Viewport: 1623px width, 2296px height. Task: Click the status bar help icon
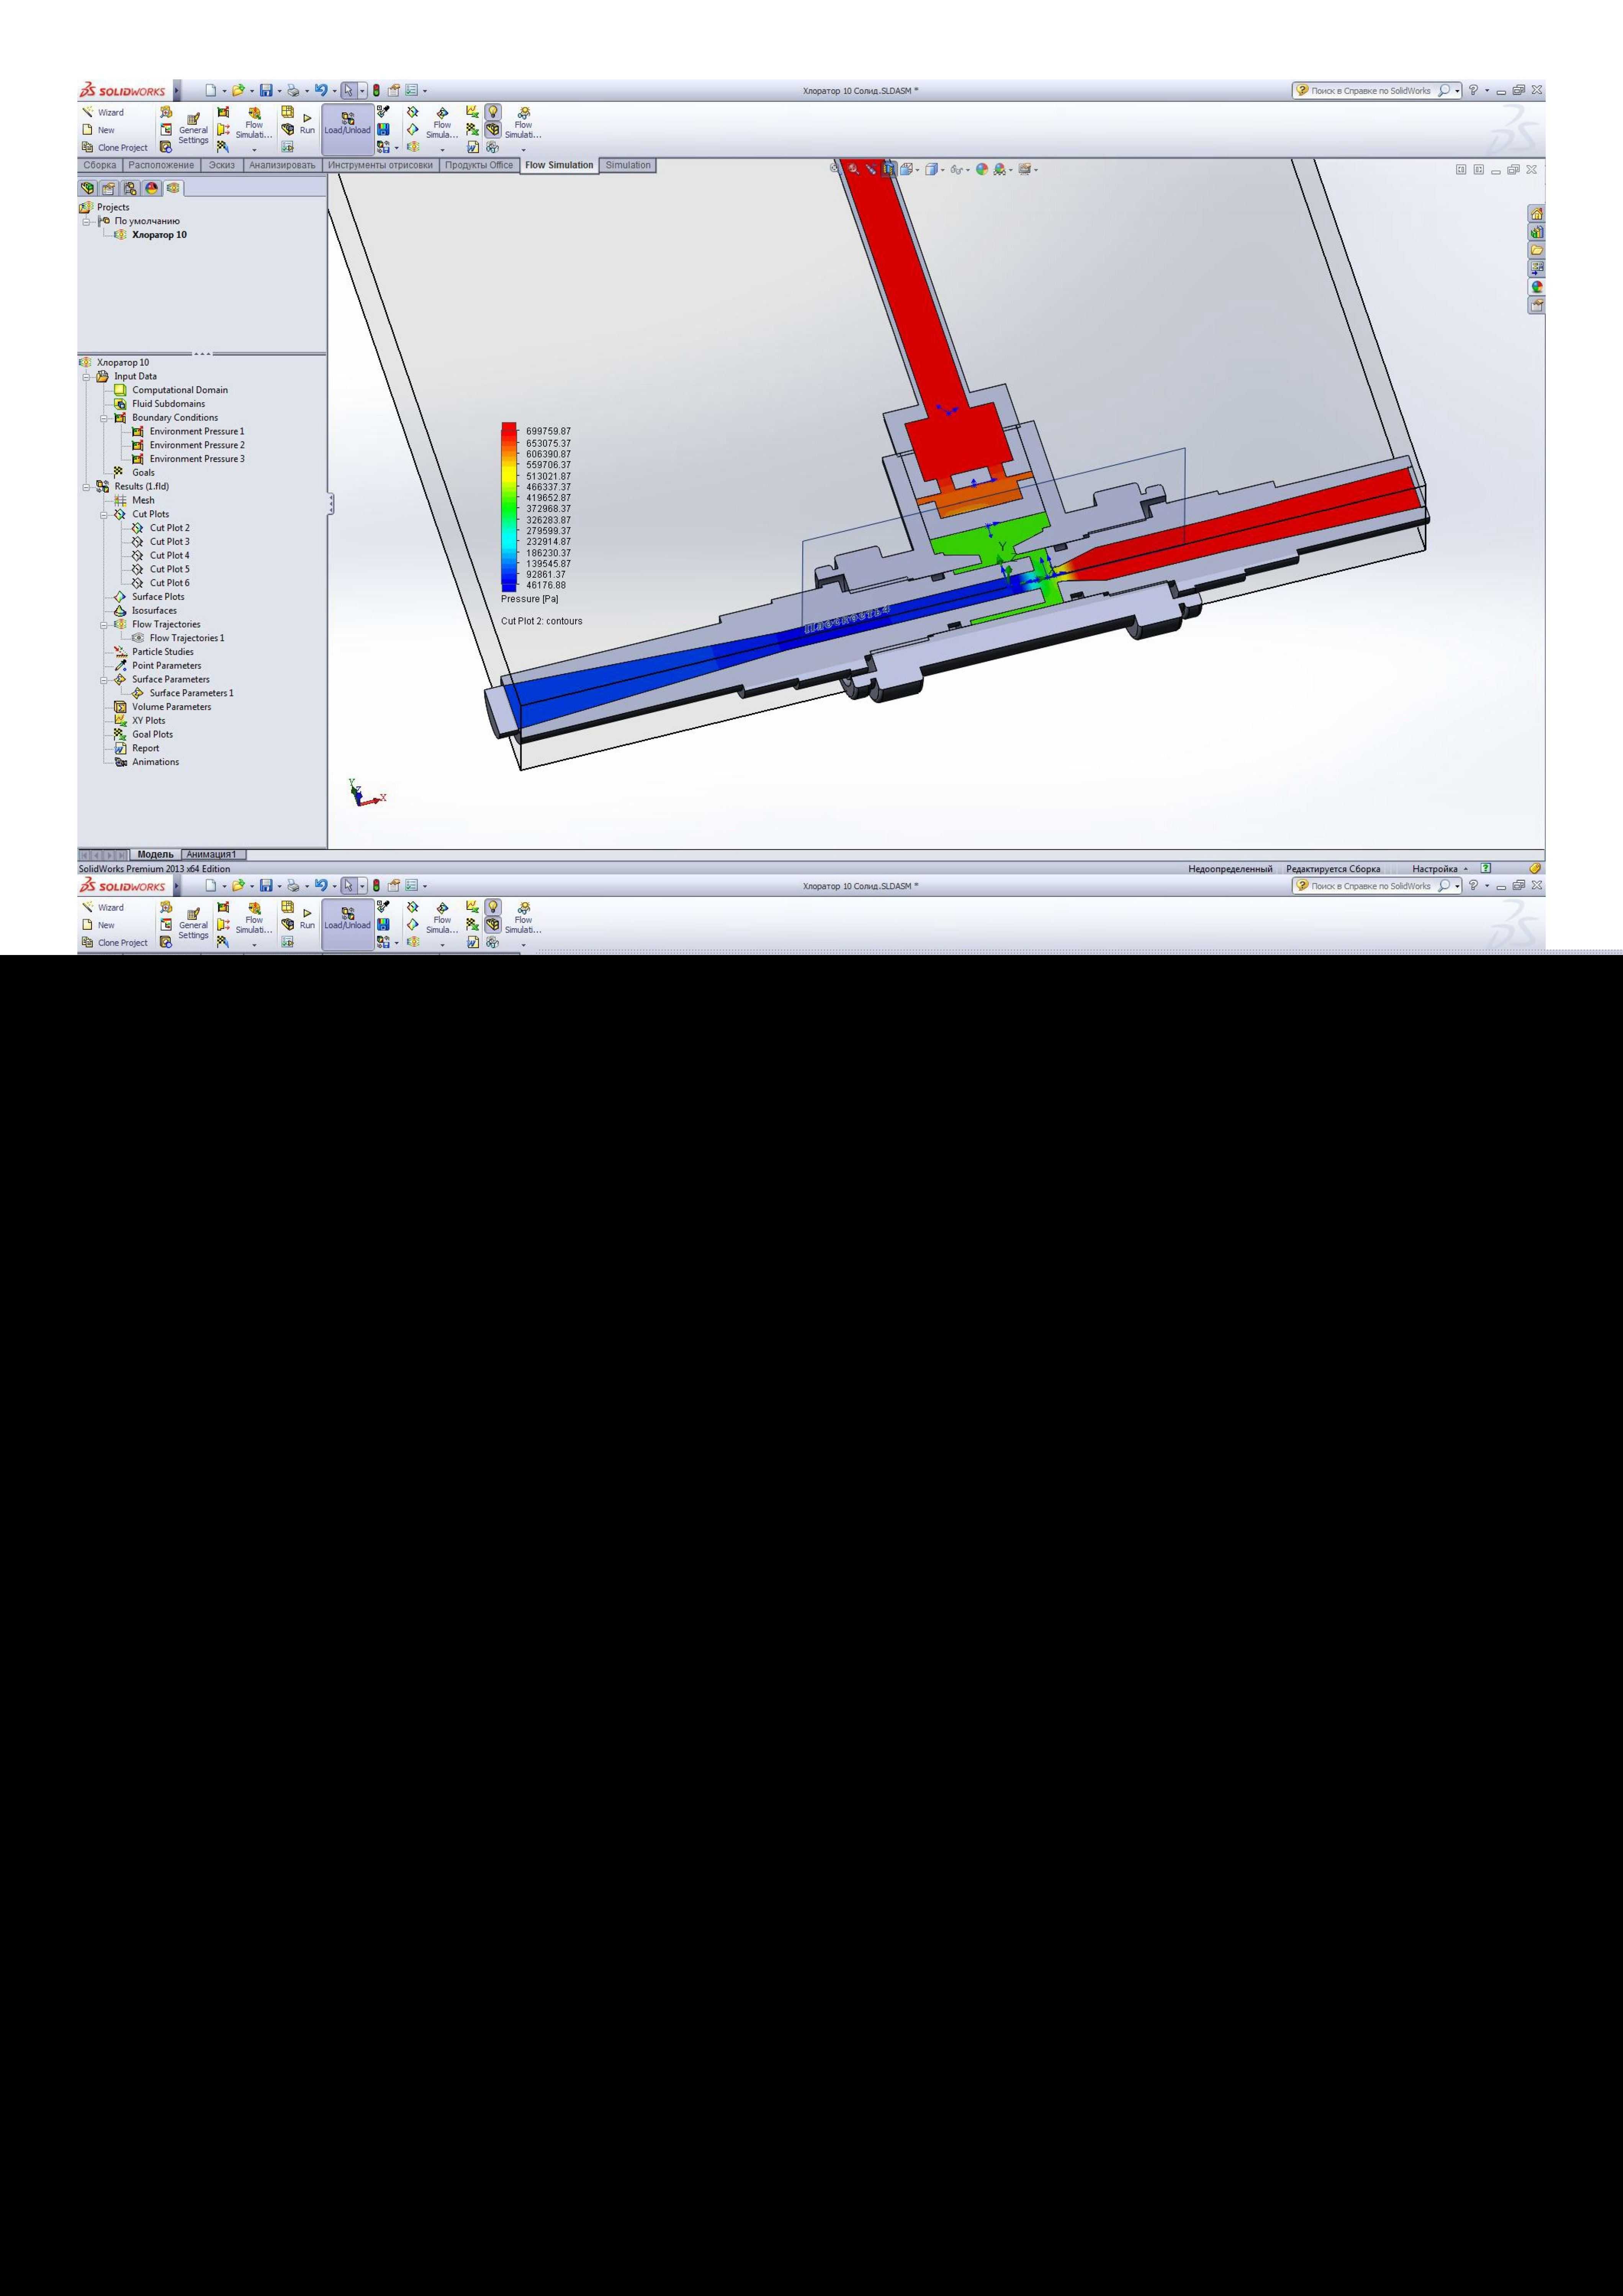click(x=1486, y=868)
